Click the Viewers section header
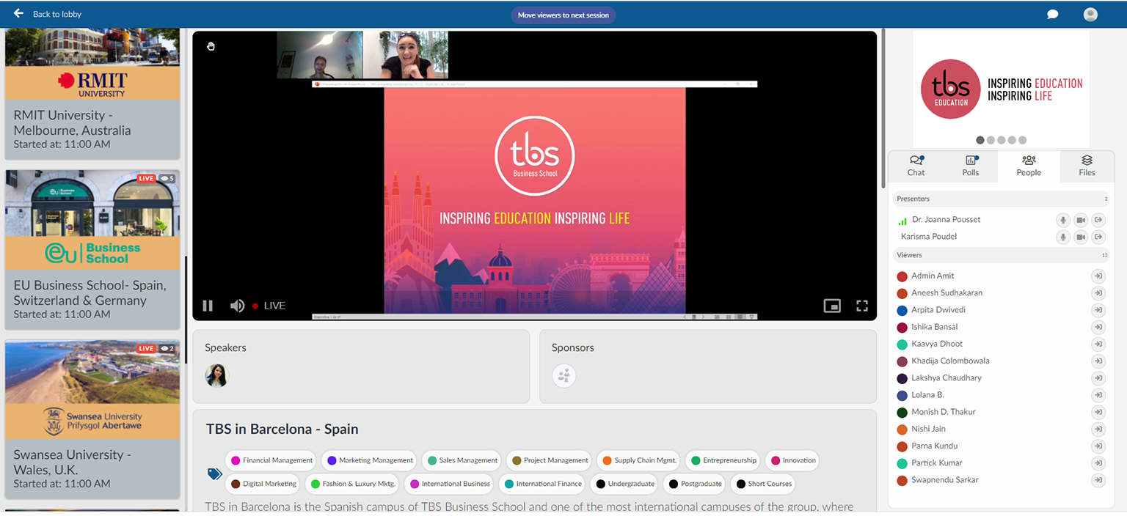 coord(1001,255)
